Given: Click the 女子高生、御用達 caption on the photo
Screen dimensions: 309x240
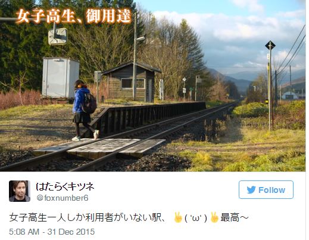Looking at the screenshot, I should 74,16.
